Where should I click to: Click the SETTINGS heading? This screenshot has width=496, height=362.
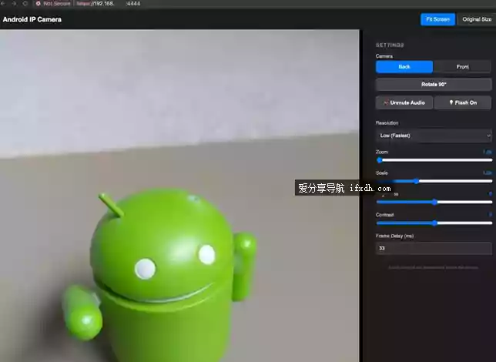[x=390, y=45]
